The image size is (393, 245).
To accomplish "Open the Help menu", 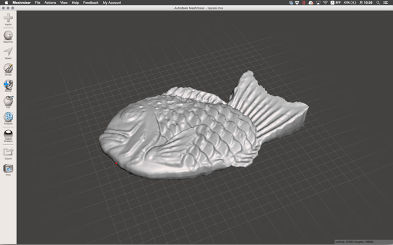I will 75,3.
